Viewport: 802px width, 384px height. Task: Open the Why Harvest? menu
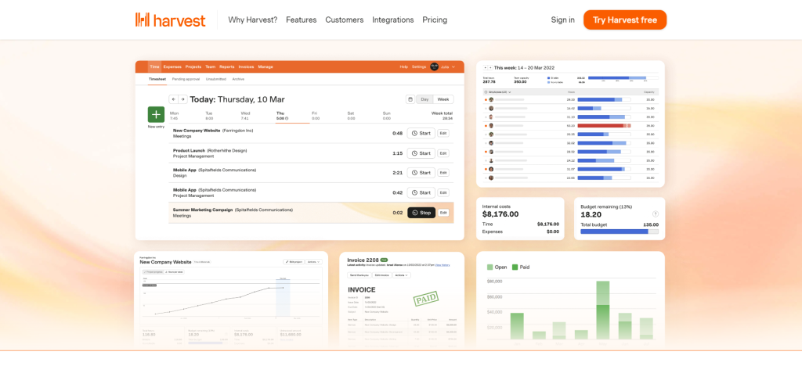pyautogui.click(x=253, y=20)
